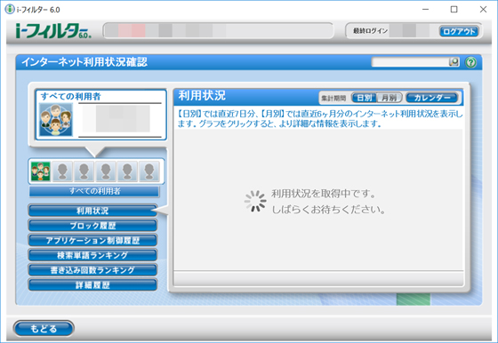Click the ログアウト button
The width and height of the screenshot is (498, 343).
coord(459,31)
